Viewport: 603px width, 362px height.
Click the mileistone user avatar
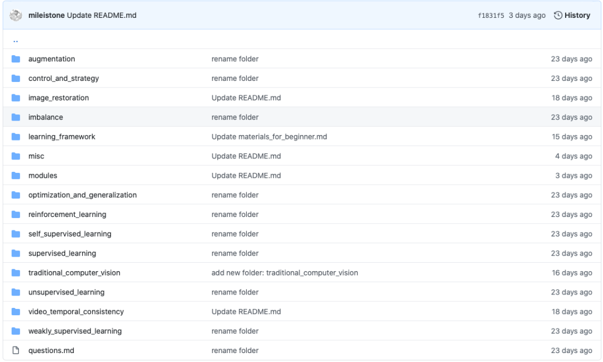pos(16,16)
